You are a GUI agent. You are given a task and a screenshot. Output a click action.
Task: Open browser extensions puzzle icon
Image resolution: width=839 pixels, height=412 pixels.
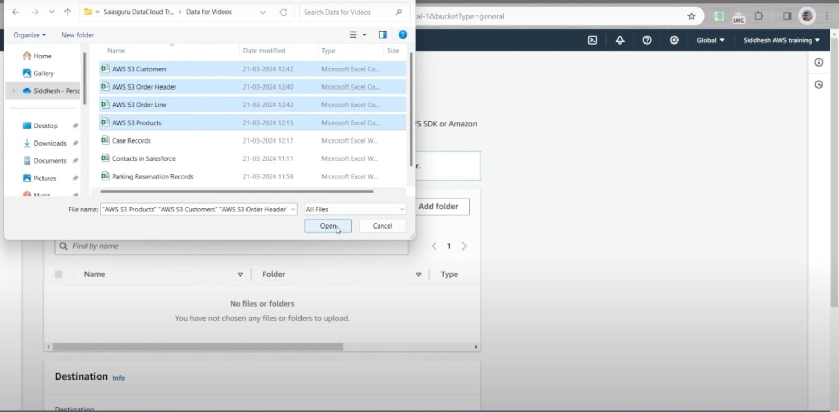[759, 16]
